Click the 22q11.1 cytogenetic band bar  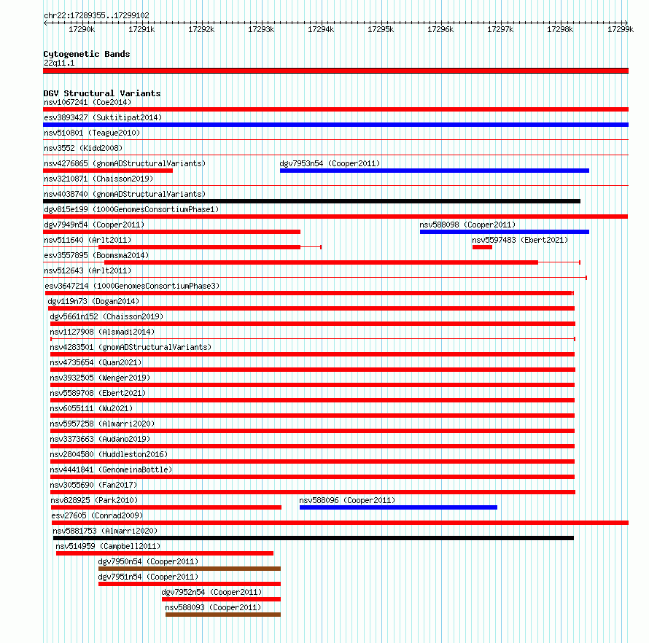pyautogui.click(x=335, y=71)
